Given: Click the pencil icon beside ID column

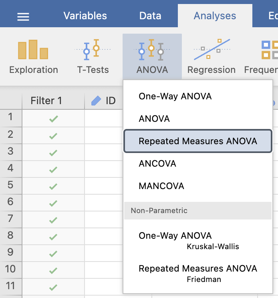Looking at the screenshot, I should coord(96,101).
